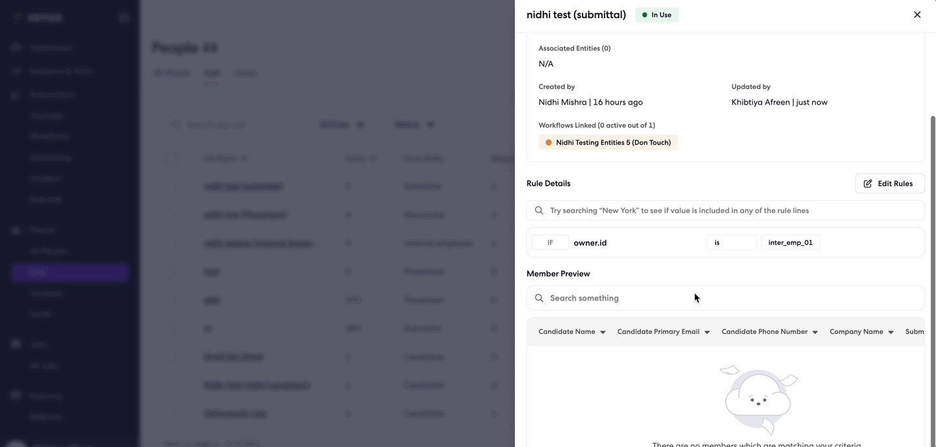The image size is (936, 447).
Task: Click the rule search magnifier icon
Action: point(539,211)
